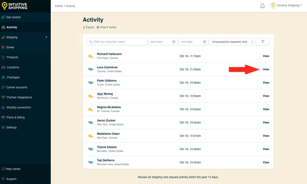Click US map icon beside Lora Contreras
Screen dimensions: 307x184
click(x=91, y=69)
